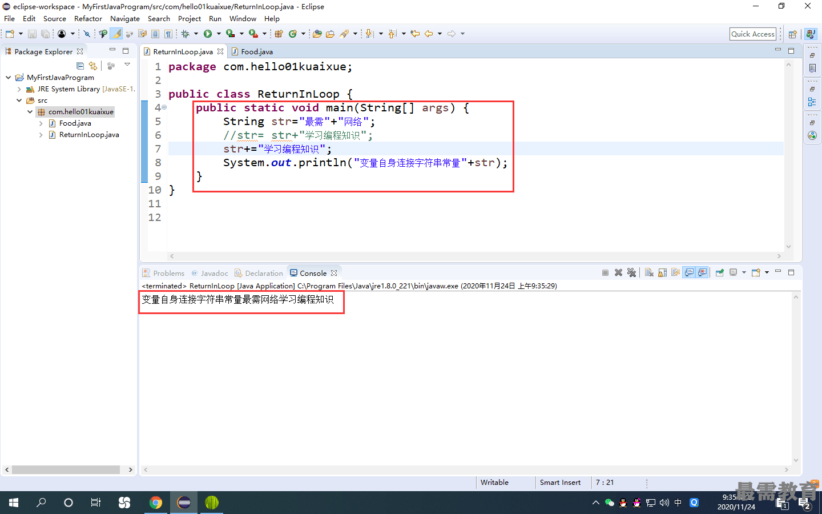Toggle Mark Occurrences highlighter
This screenshot has width=822, height=514.
click(x=116, y=34)
